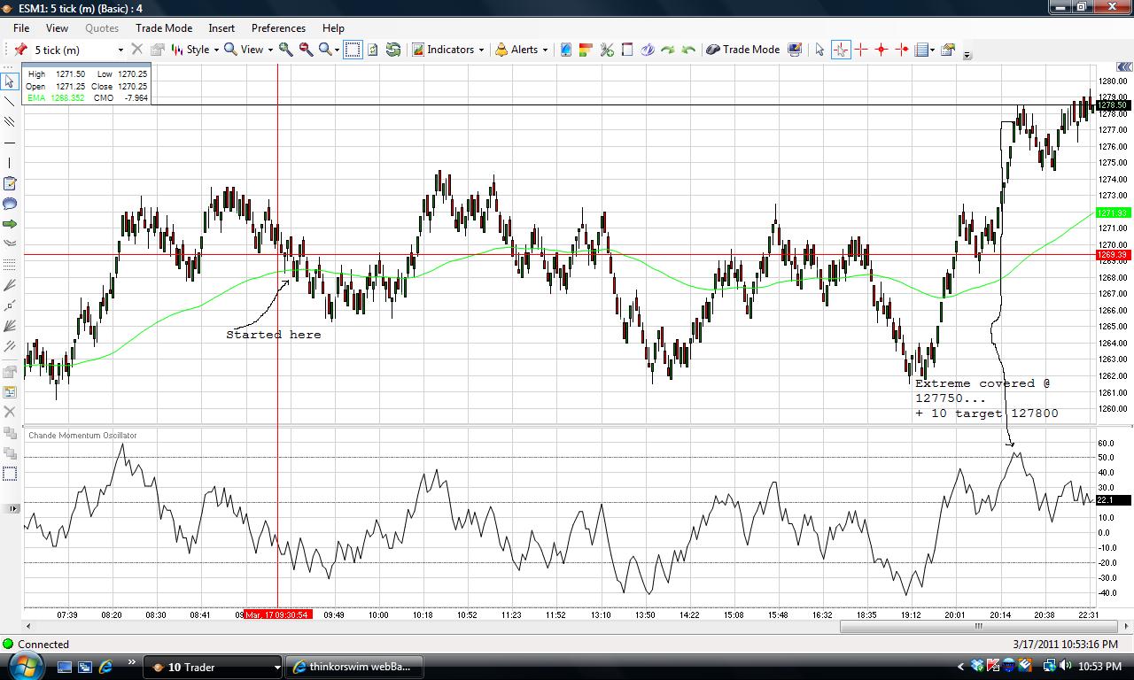Open the File menu
1134x680 pixels.
coord(21,28)
